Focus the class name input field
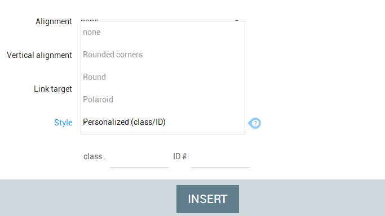Image resolution: width=385 pixels, height=216 pixels. point(139,157)
